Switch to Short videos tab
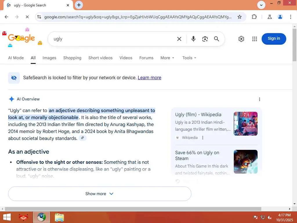The height and width of the screenshot is (223, 297). click(x=100, y=58)
